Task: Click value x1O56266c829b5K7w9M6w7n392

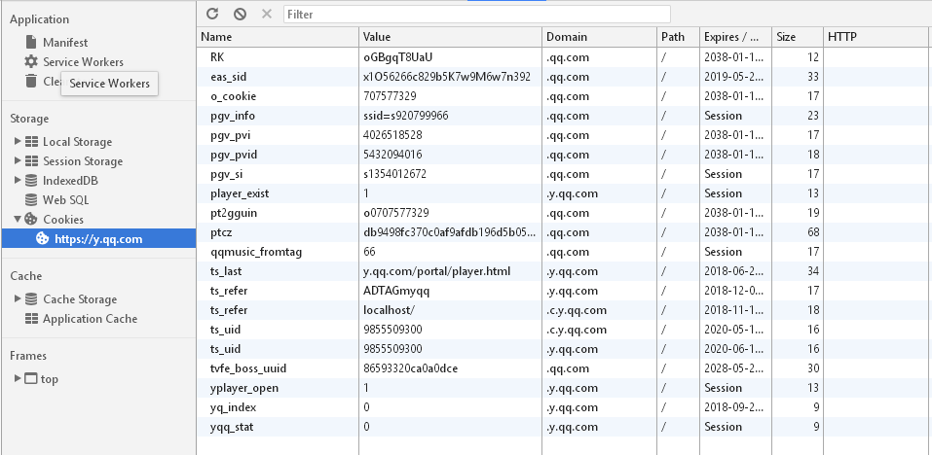Action: [447, 77]
